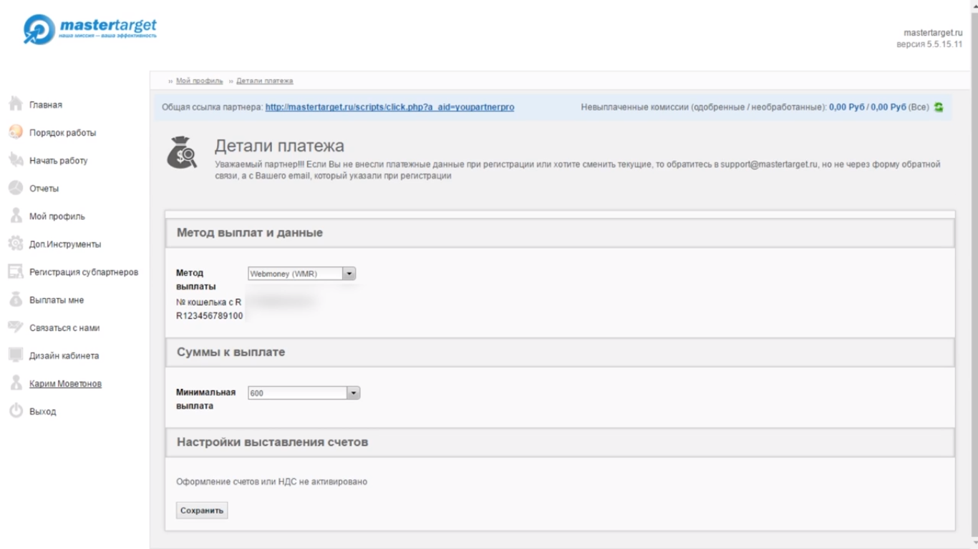Viewport: 978px width, 549px height.
Task: Click the Выход power icon
Action: [16, 411]
